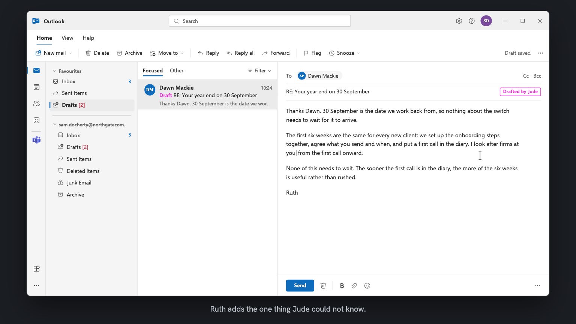Open Drafts under sam.docherty account
Screen dimensions: 576x324
click(x=92, y=147)
